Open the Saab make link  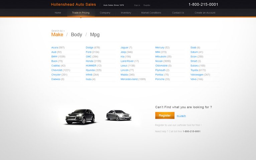[193, 47]
